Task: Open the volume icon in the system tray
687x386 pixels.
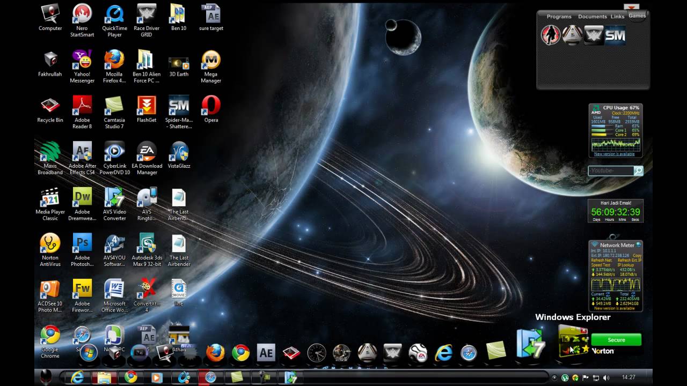Action: 606,378
